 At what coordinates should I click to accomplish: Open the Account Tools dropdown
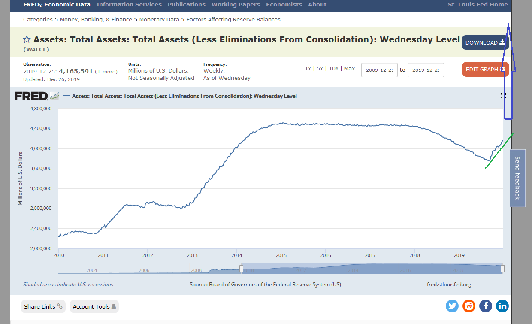94,306
